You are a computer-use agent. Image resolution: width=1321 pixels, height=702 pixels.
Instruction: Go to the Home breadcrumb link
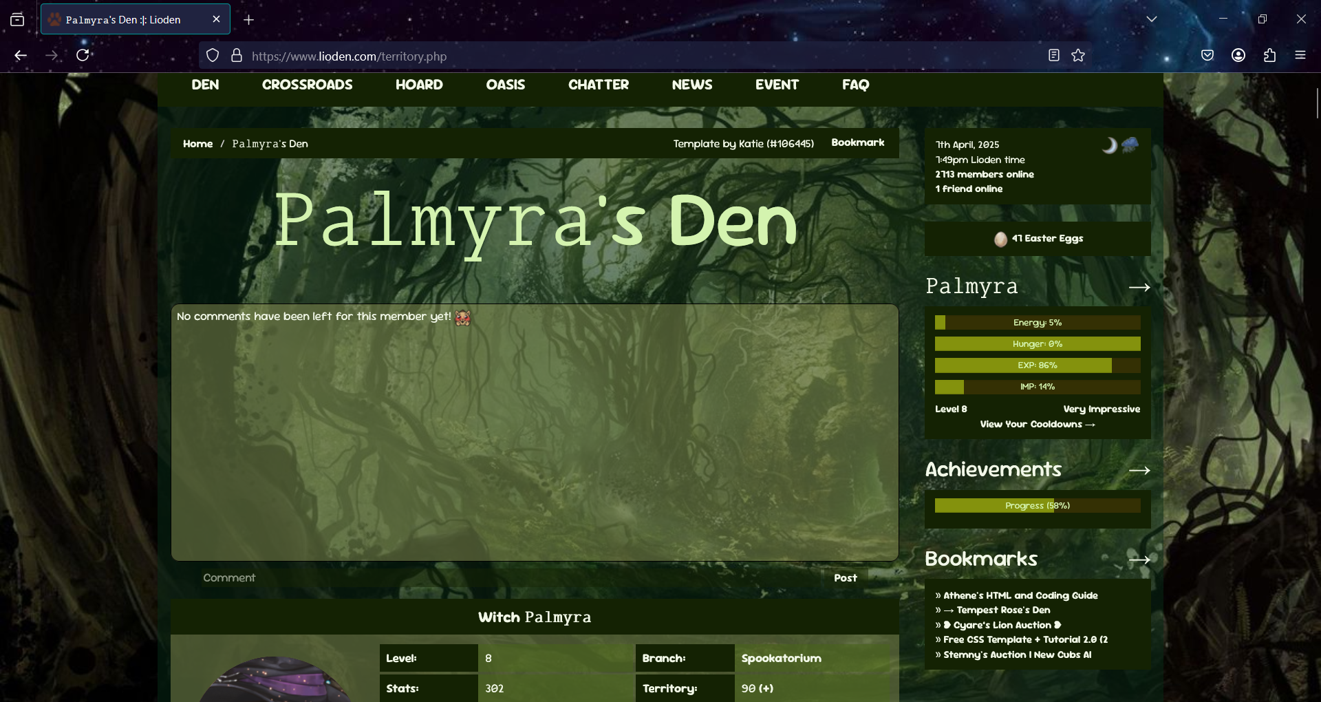tap(198, 144)
